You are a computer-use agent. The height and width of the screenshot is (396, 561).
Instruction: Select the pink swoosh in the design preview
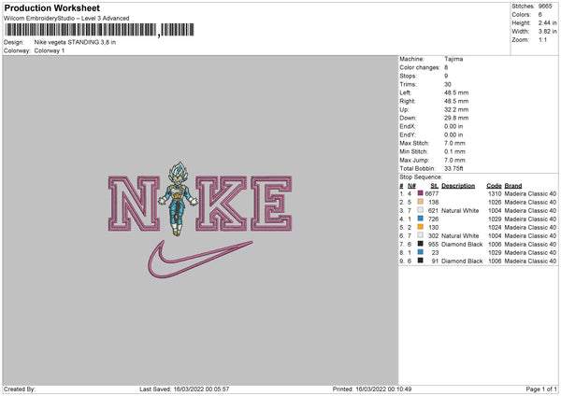200,260
